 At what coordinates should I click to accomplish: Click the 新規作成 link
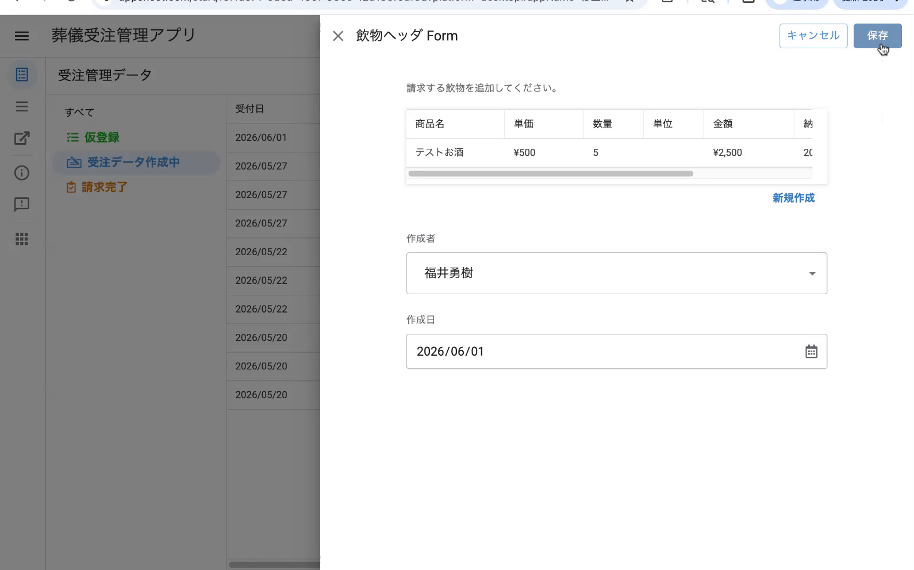(793, 198)
